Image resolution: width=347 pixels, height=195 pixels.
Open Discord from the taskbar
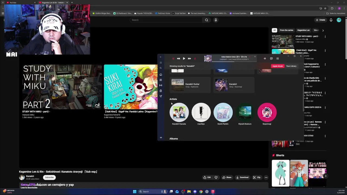(x=195, y=191)
